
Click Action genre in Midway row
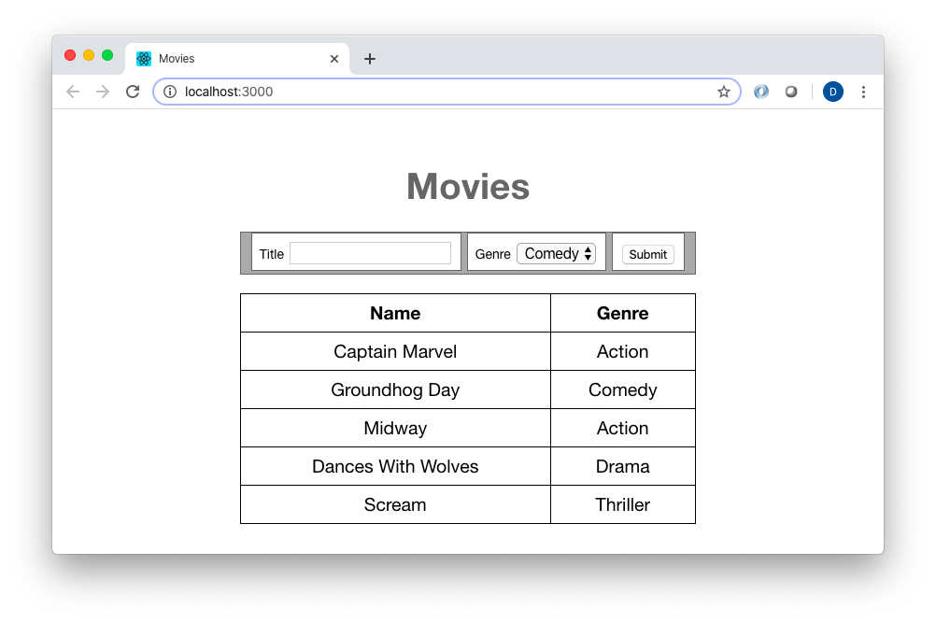(623, 427)
